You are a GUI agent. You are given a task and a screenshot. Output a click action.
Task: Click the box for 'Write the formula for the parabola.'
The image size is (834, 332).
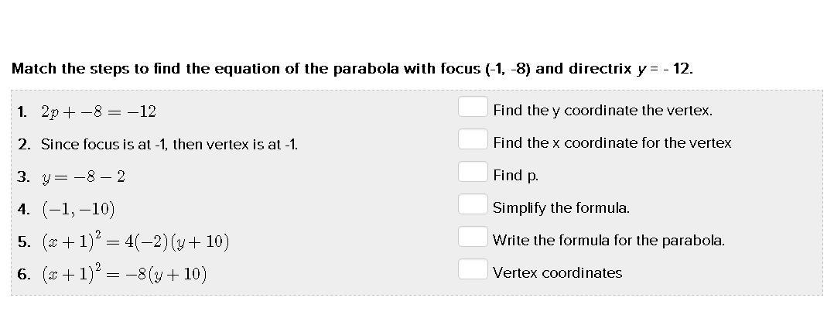click(x=473, y=237)
